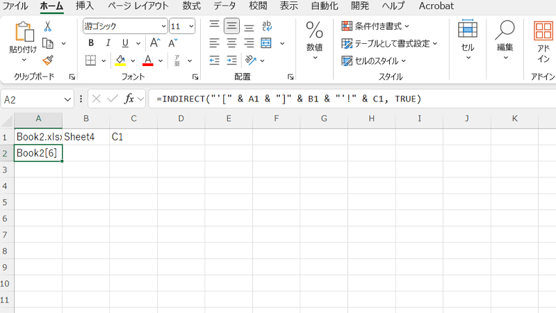
Task: Toggle Underline formatting
Action: [126, 43]
